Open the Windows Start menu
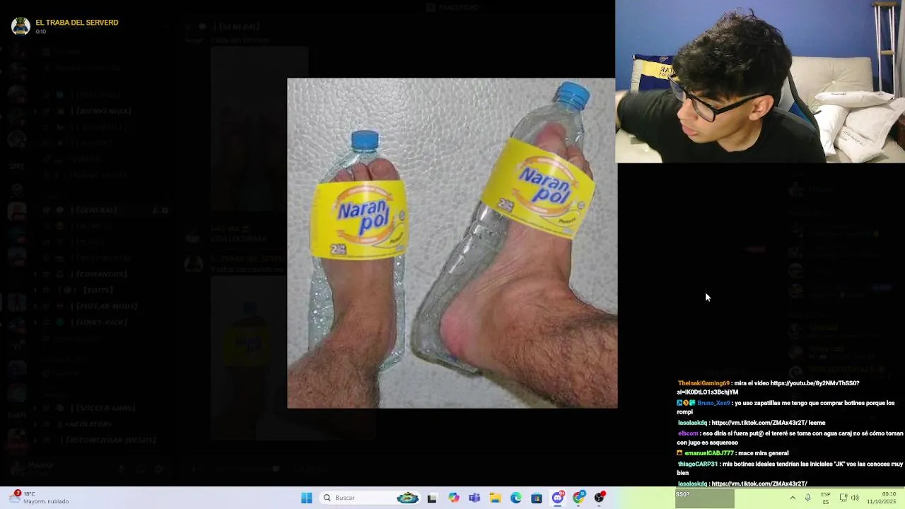The image size is (905, 509). 306,498
